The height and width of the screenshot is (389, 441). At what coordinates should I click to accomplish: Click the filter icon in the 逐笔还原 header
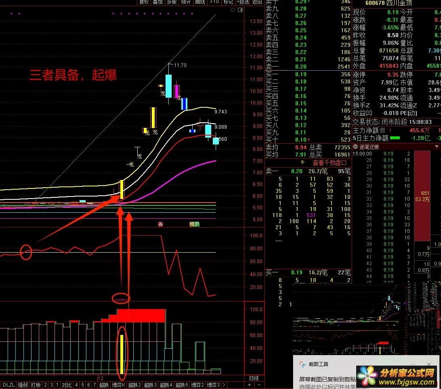click(437, 147)
